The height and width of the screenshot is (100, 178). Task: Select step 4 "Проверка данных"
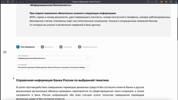pos(88,47)
